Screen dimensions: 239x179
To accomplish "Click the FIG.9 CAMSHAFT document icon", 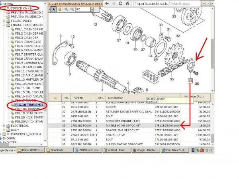I will [x=12, y=63].
